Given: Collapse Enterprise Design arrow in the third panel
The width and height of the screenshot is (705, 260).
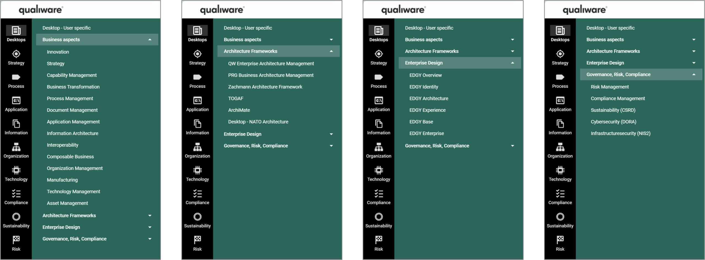Looking at the screenshot, I should pyautogui.click(x=513, y=63).
